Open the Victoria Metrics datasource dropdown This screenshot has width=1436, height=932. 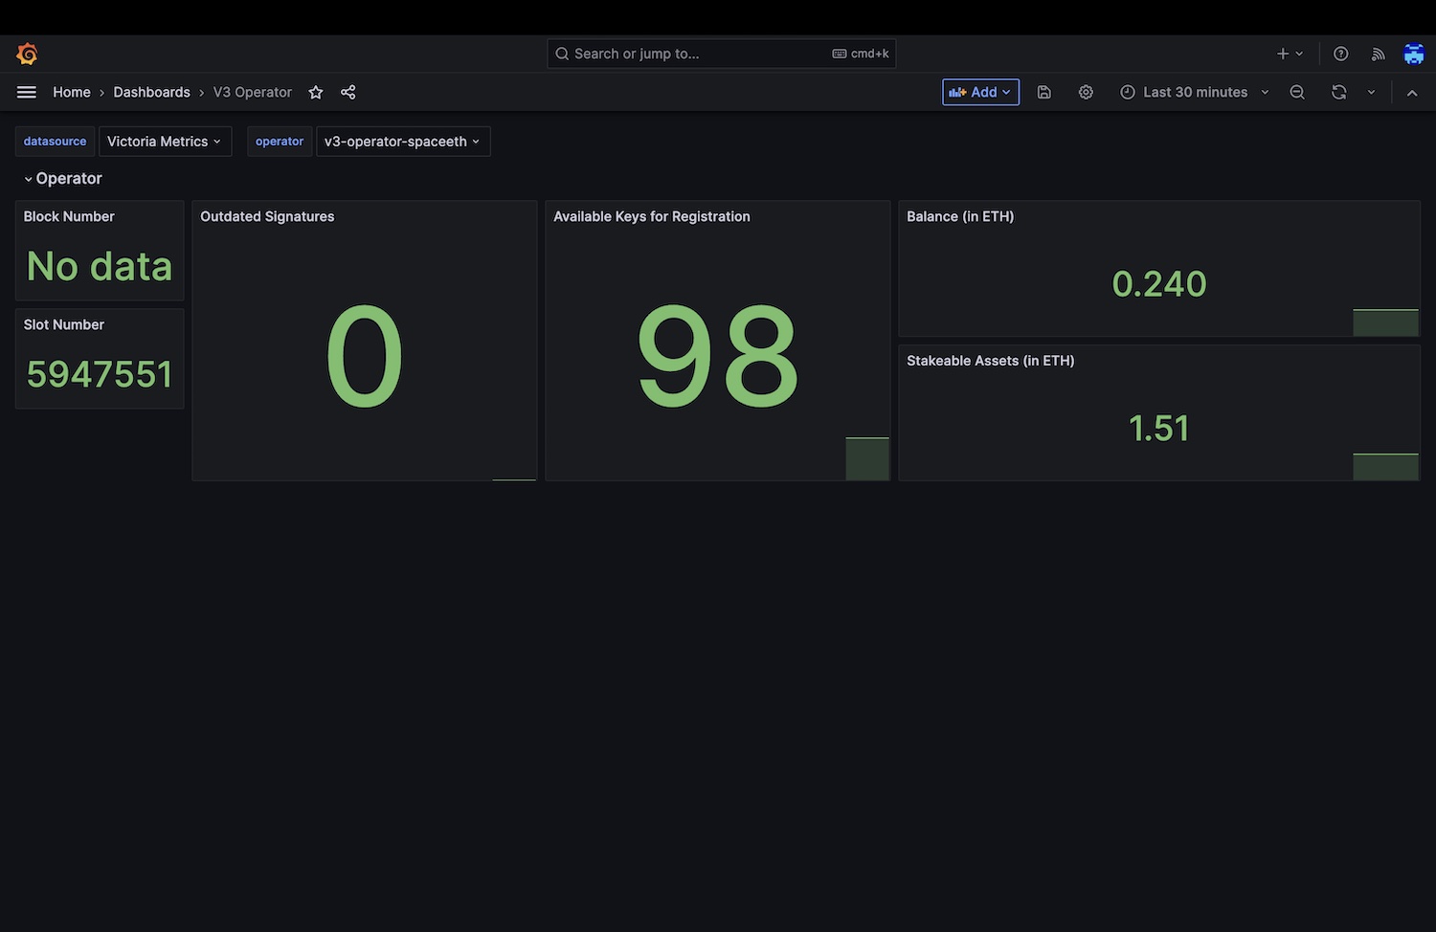(x=165, y=142)
